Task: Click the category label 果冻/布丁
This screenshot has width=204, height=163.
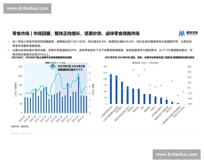Action: (169, 109)
